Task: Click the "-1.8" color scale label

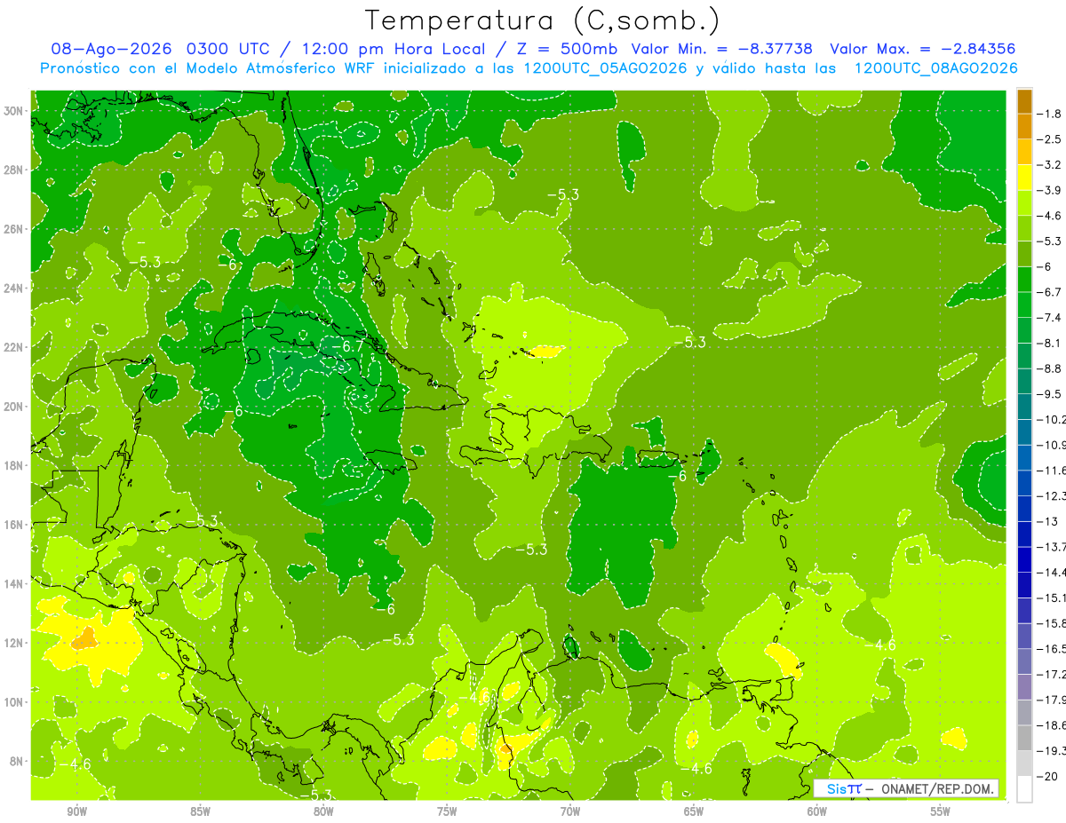Action: pos(1050,114)
